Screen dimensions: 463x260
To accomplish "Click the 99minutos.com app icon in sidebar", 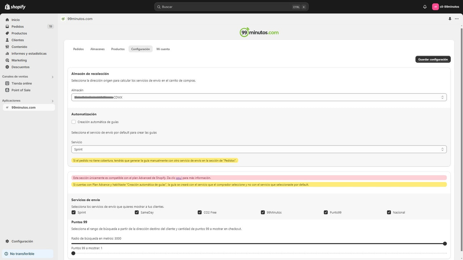I will pyautogui.click(x=7, y=108).
